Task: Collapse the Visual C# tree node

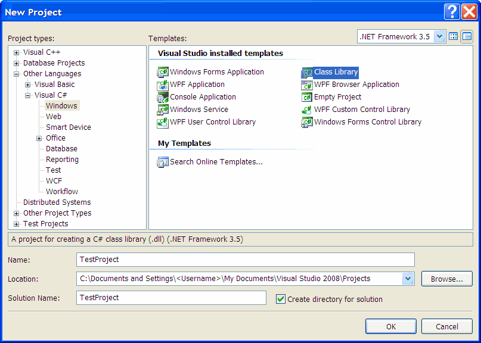Action: coord(28,95)
